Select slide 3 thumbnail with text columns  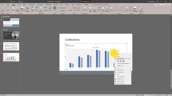[11, 47]
